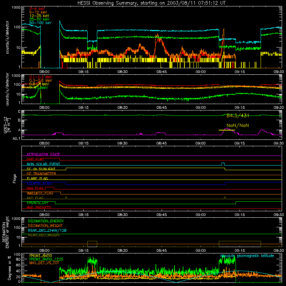Click the vertical Flags axis label

point(15,178)
